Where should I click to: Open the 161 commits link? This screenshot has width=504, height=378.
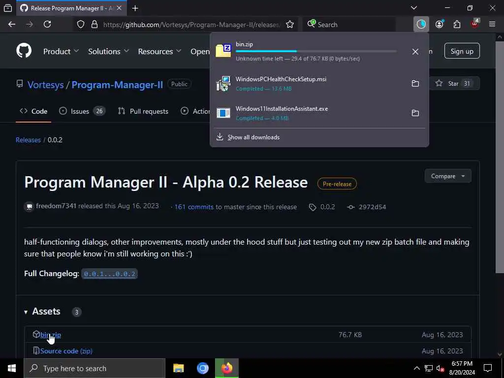click(194, 207)
